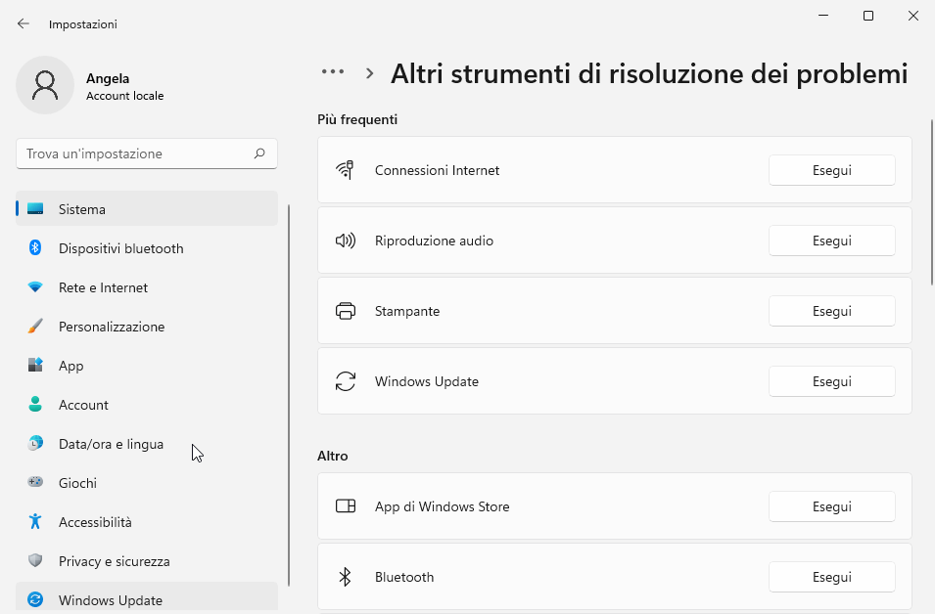Click the search magnifier icon
The image size is (935, 614).
coord(259,153)
